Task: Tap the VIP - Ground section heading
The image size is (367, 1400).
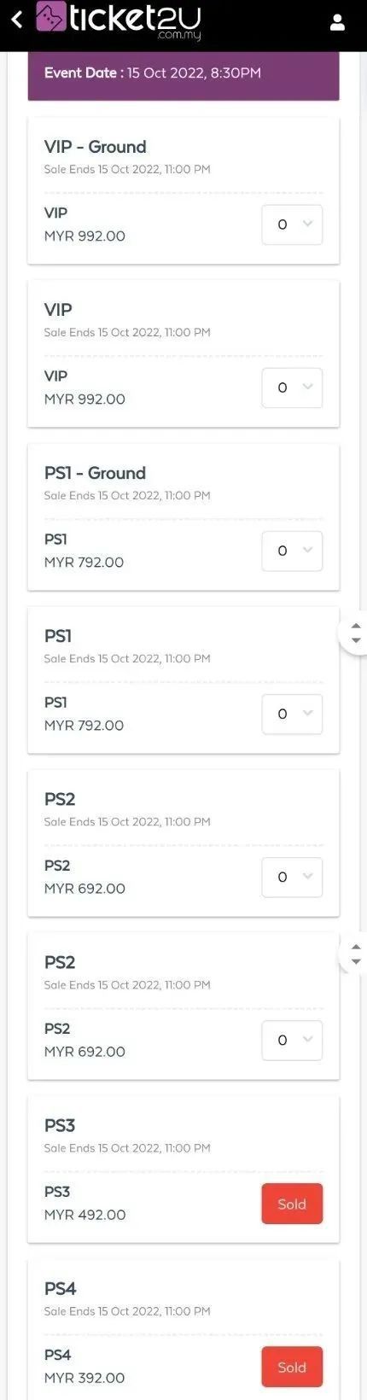Action: coord(95,147)
